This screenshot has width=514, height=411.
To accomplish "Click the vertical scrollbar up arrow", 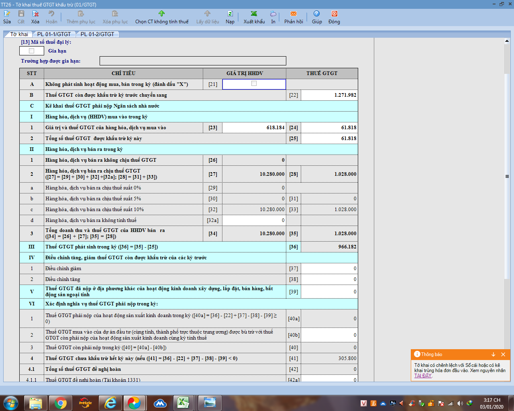I will click(x=507, y=41).
